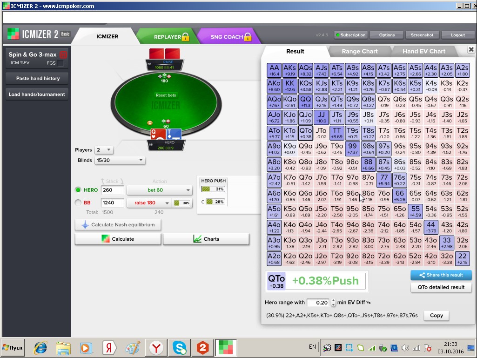The width and height of the screenshot is (477, 358).
Task: Close the results panel with the X
Action: pyautogui.click(x=471, y=49)
